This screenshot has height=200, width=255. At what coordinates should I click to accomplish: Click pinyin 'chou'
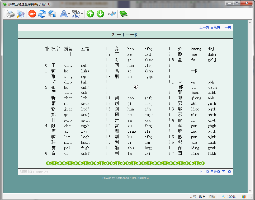(68, 126)
